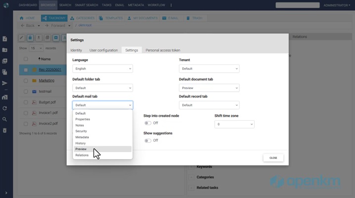355x198 pixels.
Task: Click the Name column sort arrow
Action: pyautogui.click(x=40, y=59)
